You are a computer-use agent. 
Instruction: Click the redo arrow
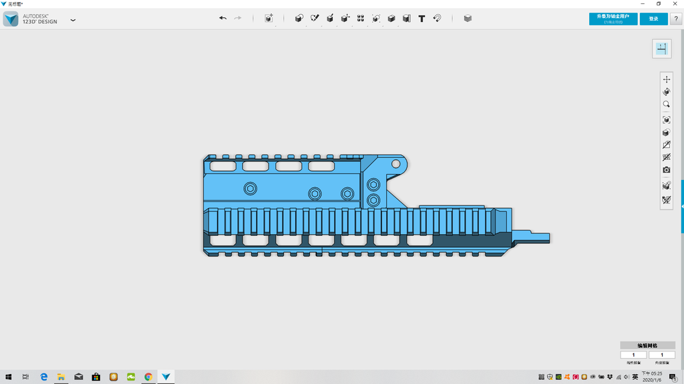tap(238, 18)
